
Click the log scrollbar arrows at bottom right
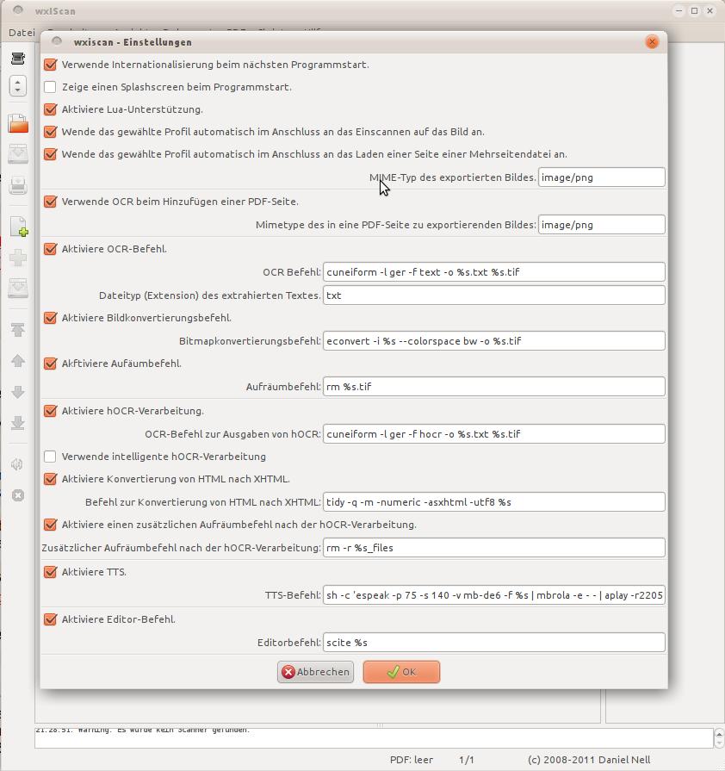pos(719,738)
